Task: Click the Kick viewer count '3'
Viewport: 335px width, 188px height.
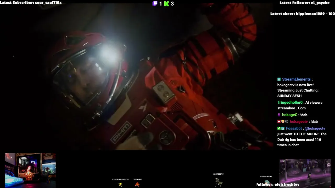Action: click(172, 4)
